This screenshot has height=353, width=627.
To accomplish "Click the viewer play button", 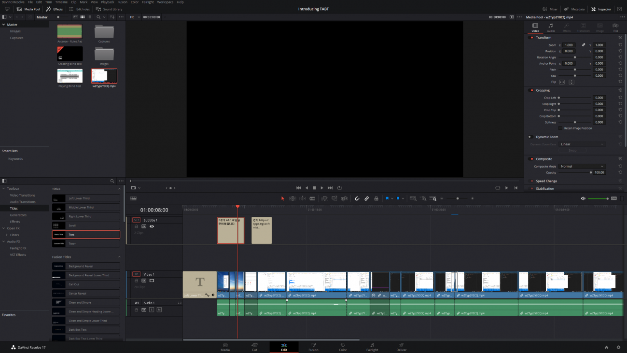I will (322, 188).
